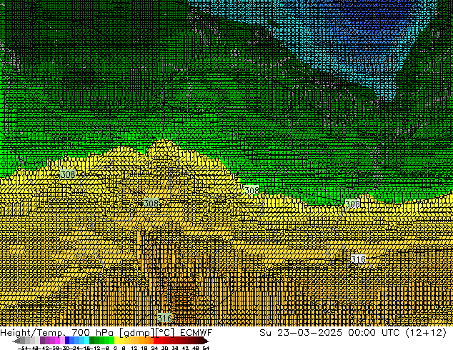Click the 316 contour label at bottom center

click(164, 319)
